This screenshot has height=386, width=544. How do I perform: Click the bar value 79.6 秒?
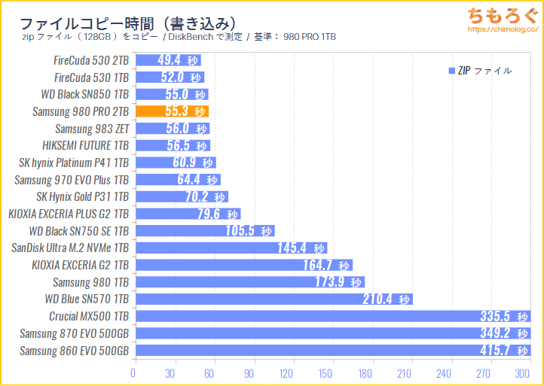(217, 214)
